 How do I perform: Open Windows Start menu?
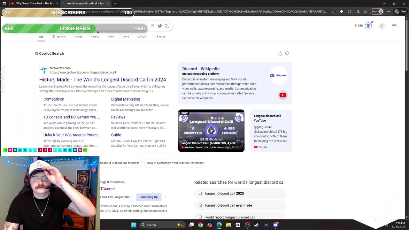(x=134, y=225)
